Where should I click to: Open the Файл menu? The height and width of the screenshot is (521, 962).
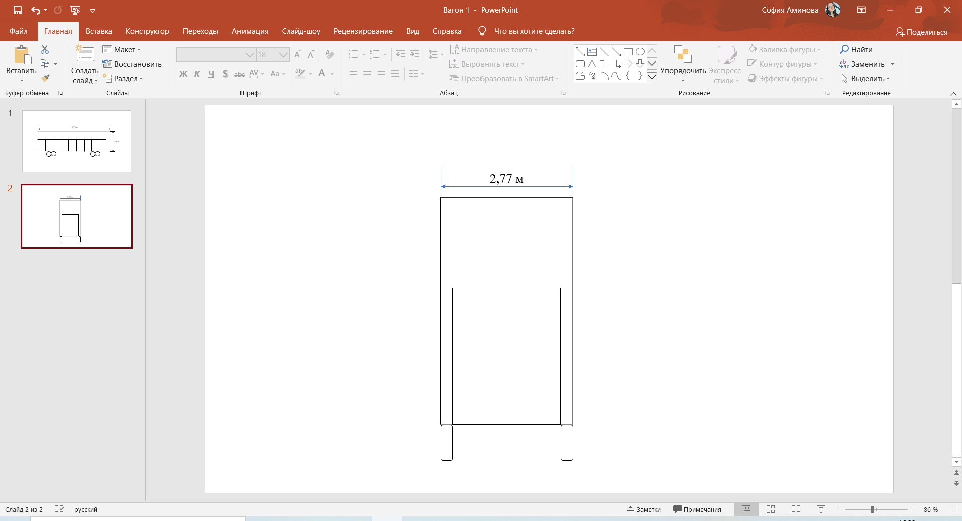click(x=19, y=31)
